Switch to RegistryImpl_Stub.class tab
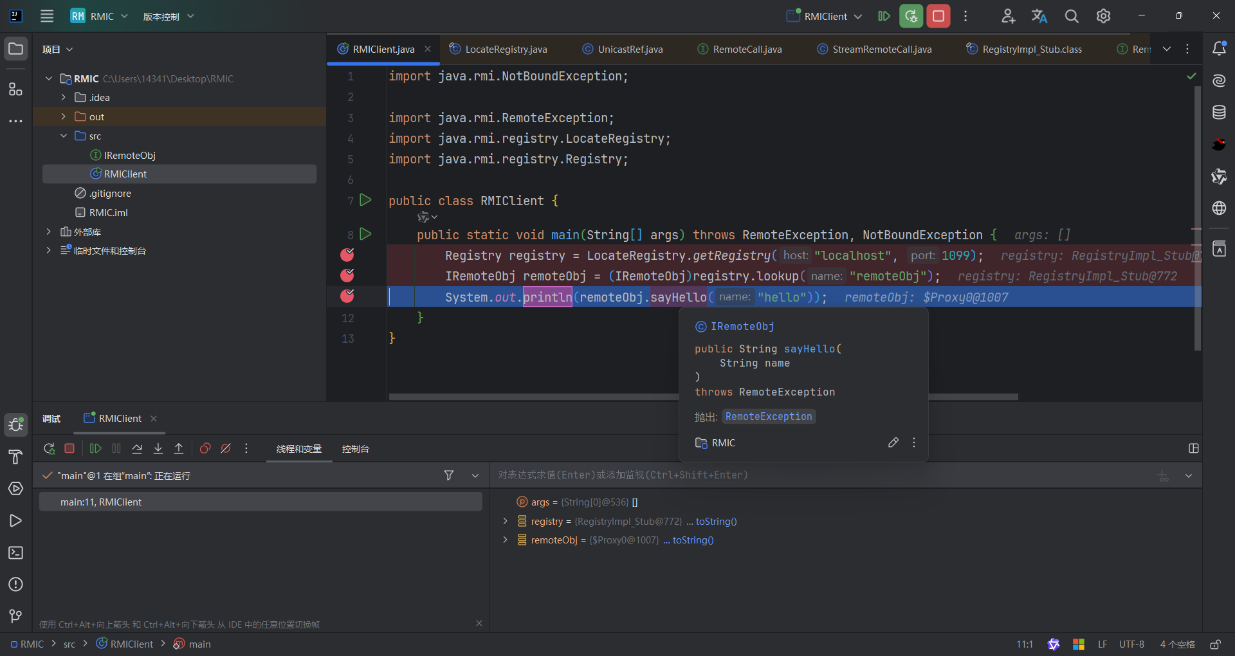1235x656 pixels. click(1025, 49)
